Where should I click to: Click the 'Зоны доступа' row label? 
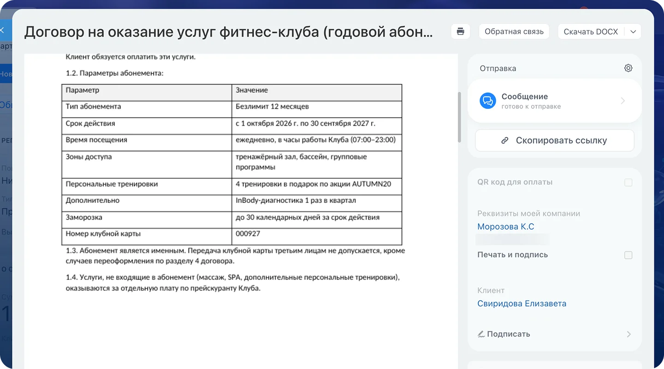point(89,157)
